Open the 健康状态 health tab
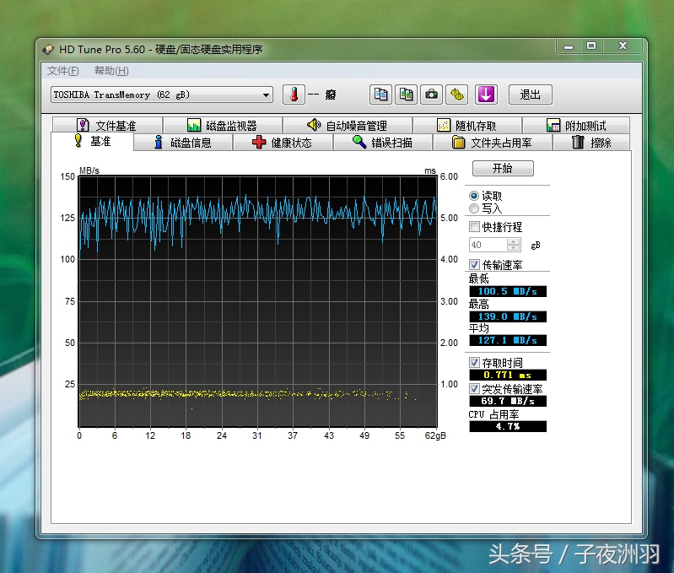Image resolution: width=674 pixels, height=573 pixels. [283, 143]
